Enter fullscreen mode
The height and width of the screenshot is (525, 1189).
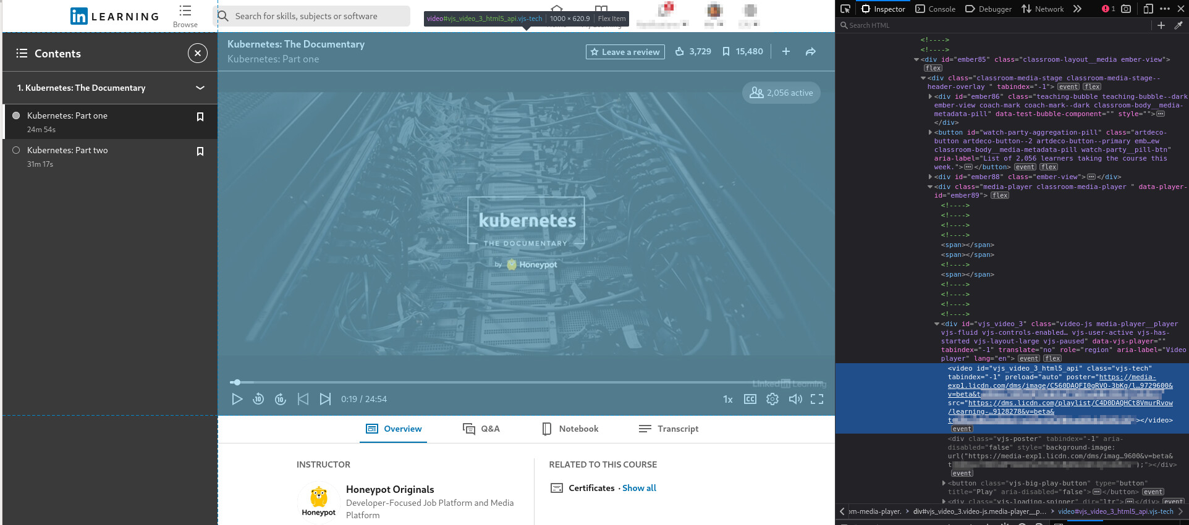817,399
